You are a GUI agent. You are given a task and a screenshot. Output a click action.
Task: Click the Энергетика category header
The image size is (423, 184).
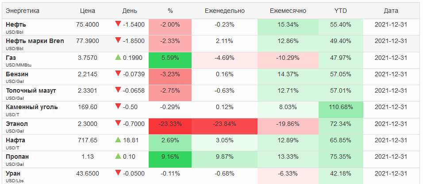23,11
